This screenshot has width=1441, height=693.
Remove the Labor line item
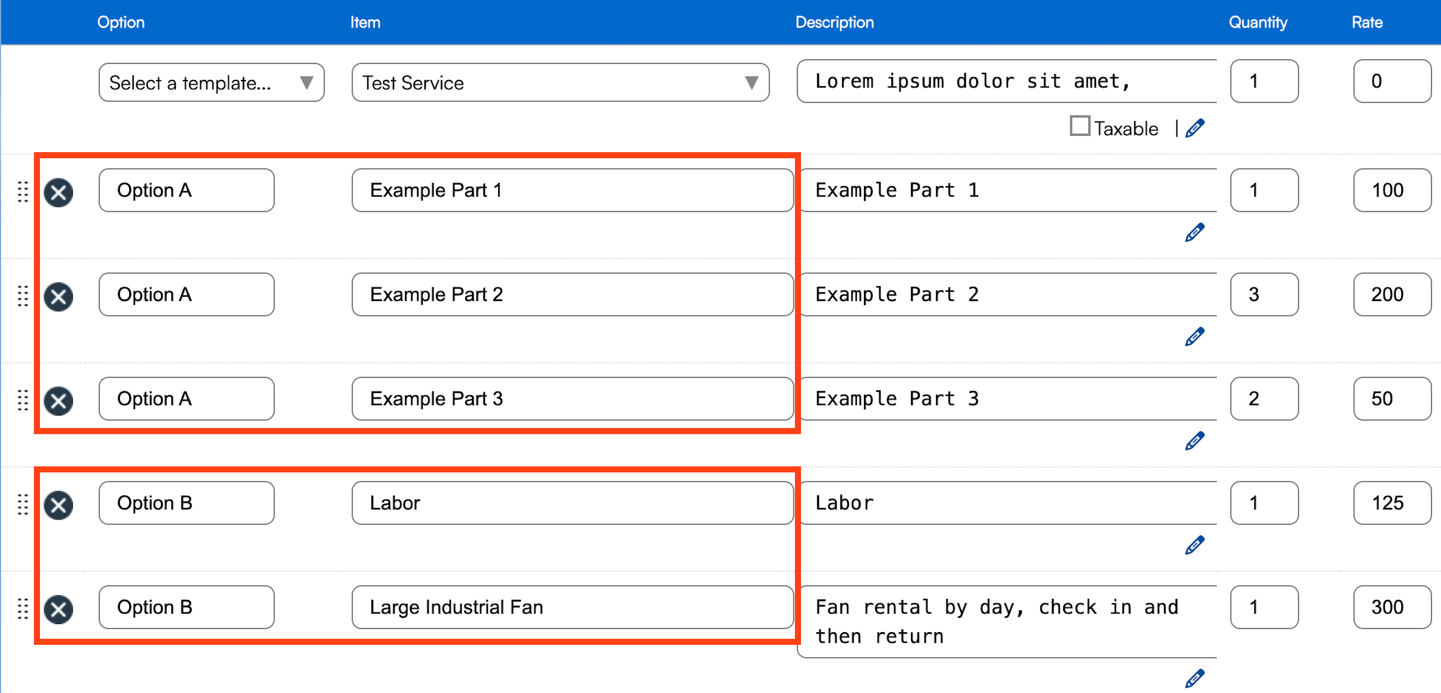coord(59,505)
